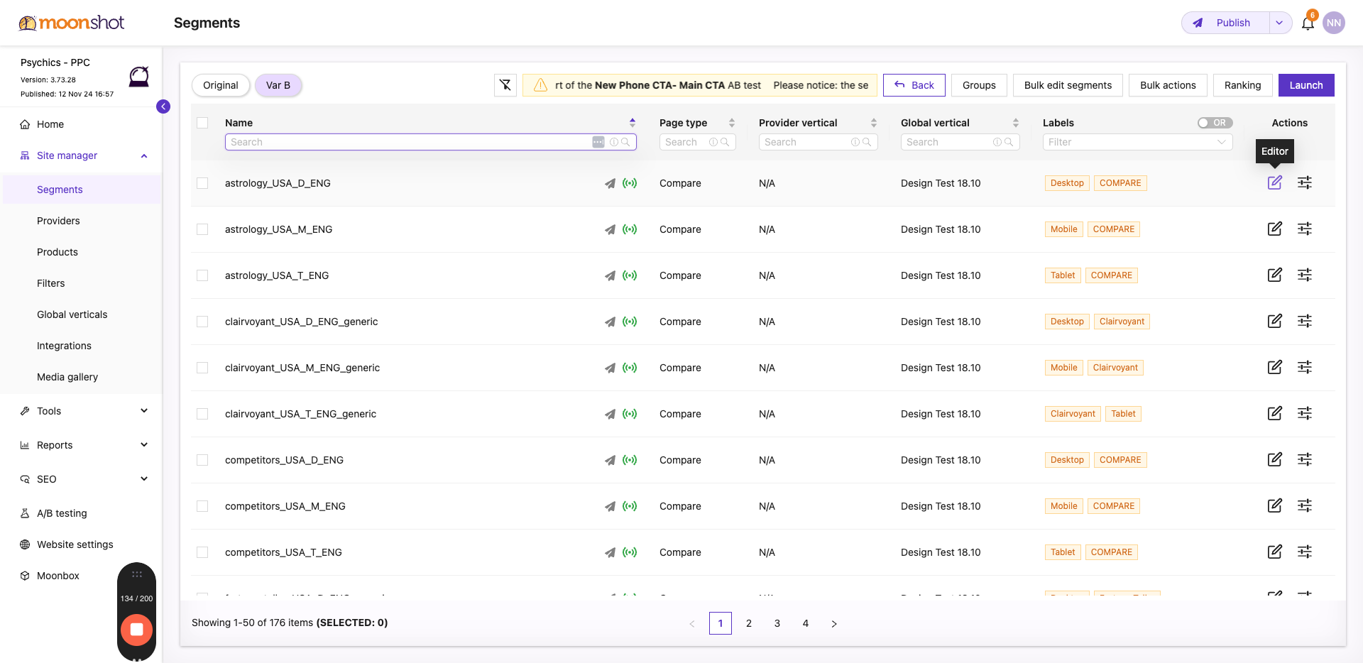Open A/B testing in sidebar
Screen dimensions: 1363x663
click(x=62, y=513)
